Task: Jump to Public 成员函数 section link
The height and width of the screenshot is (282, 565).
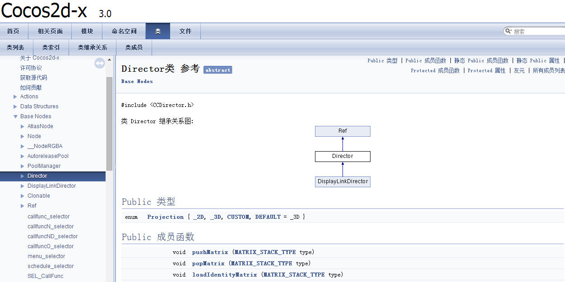Action: coord(426,60)
